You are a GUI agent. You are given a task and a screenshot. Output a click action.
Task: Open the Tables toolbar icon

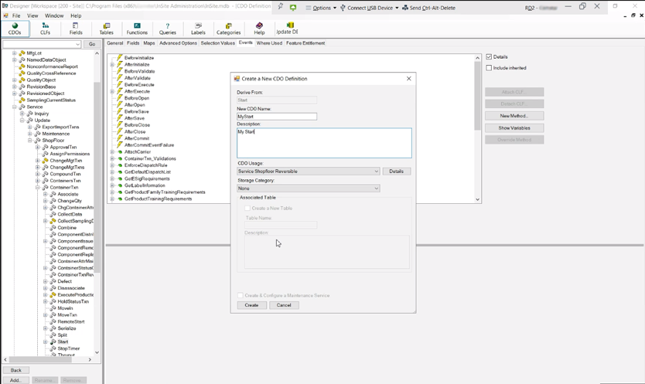click(x=106, y=29)
